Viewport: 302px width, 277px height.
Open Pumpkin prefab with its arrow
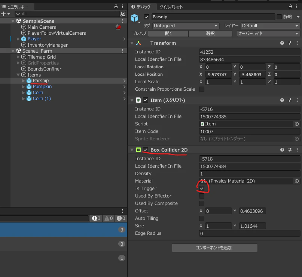coord(124,87)
